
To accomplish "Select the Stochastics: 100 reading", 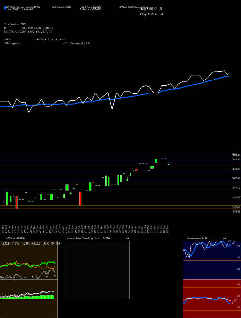I will pos(14,24).
